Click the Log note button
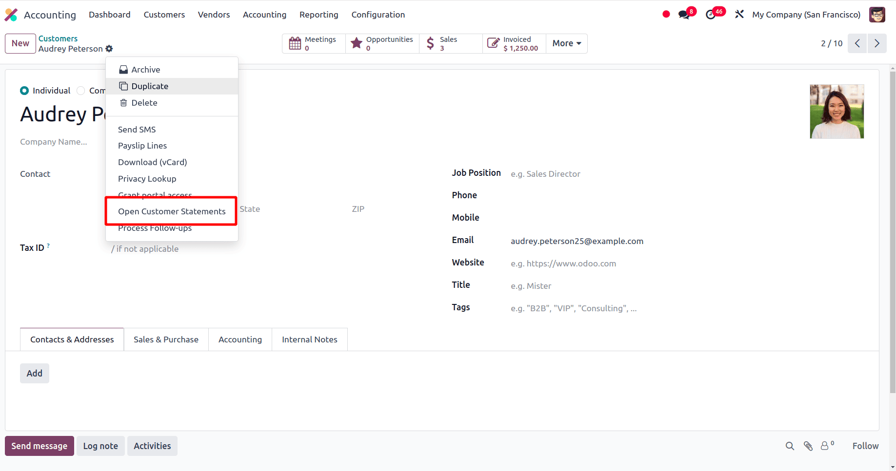896x471 pixels. (100, 446)
